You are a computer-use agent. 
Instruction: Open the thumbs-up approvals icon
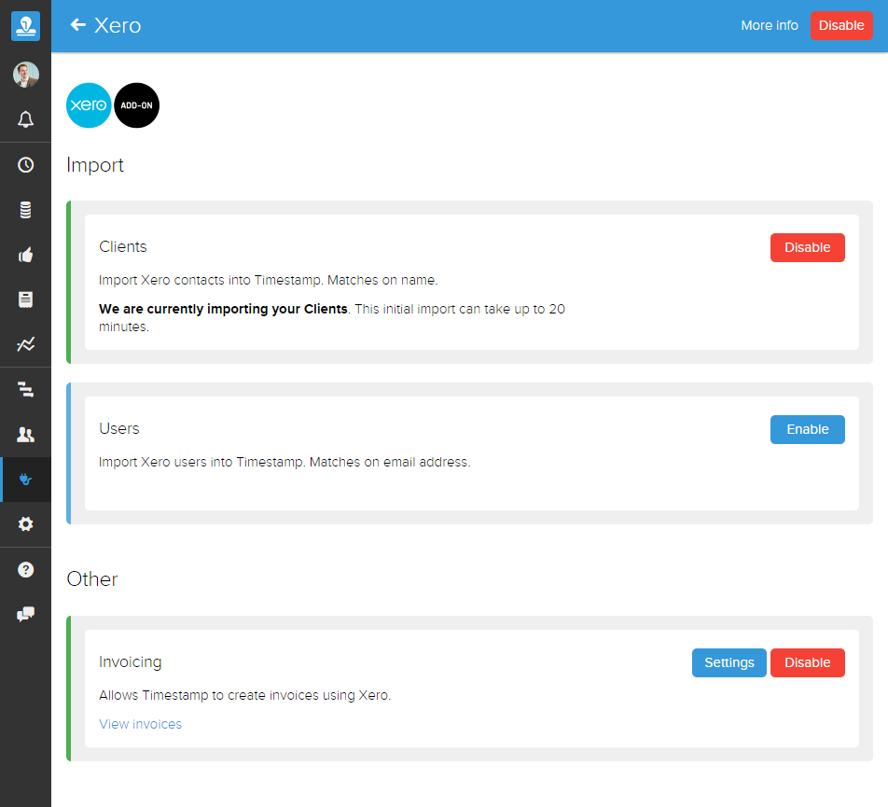(x=25, y=255)
